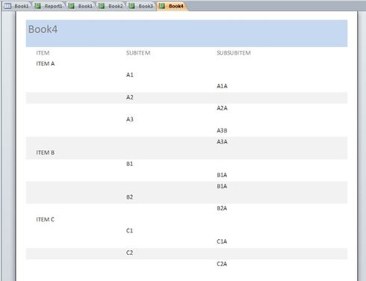Click the report icon on second Book1 tab
The width and height of the screenshot is (366, 281).
(72, 6)
